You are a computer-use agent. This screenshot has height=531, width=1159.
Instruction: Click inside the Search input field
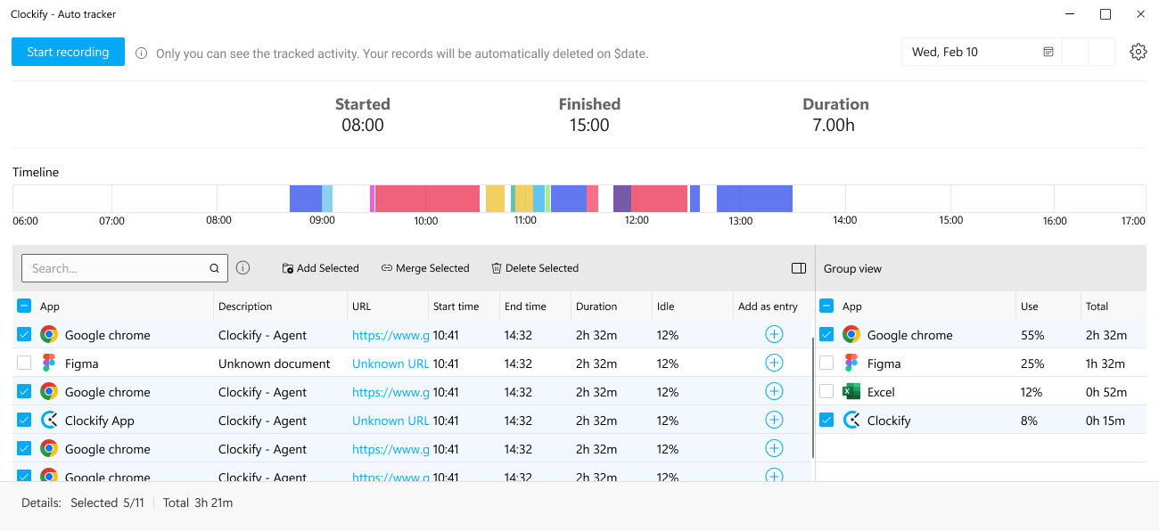pos(116,268)
